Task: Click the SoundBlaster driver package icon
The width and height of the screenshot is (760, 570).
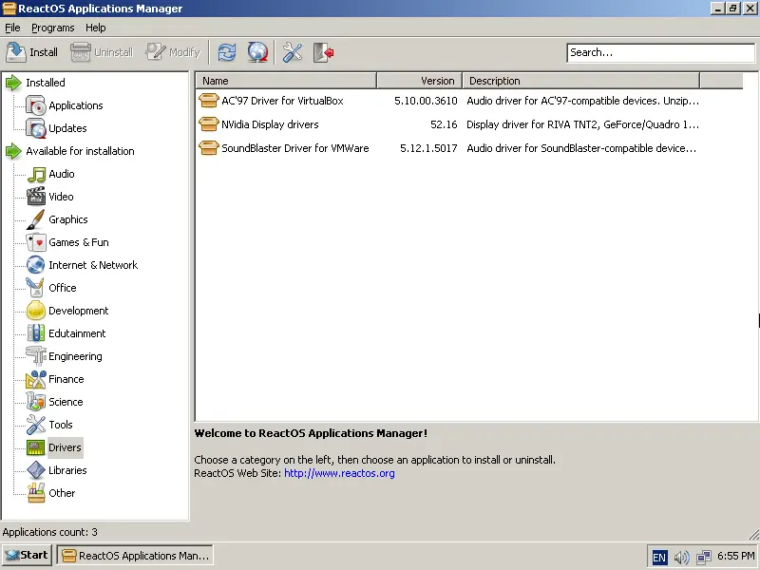Action: 208,148
